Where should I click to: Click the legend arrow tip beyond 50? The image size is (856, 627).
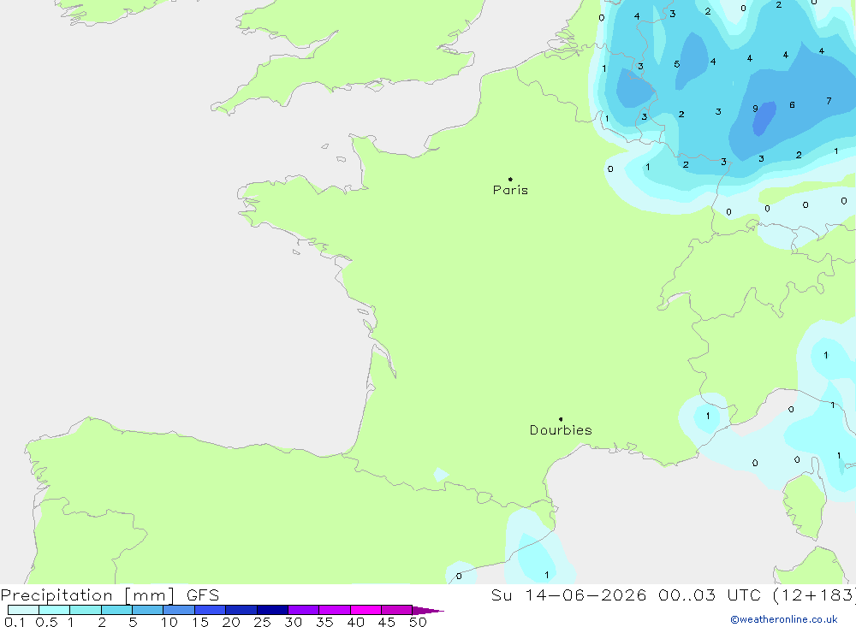click(x=429, y=610)
